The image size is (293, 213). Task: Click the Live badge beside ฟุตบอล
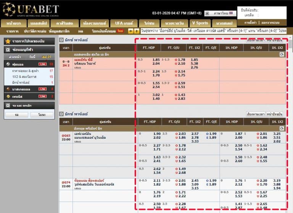point(42,64)
